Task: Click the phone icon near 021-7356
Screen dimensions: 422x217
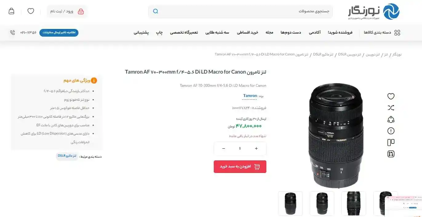Action: pos(13,32)
